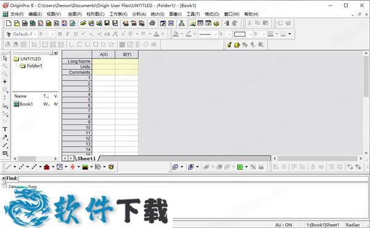Select row 5 header in worksheet
Viewport: 370px width, 228px height.
pyautogui.click(x=77, y=100)
